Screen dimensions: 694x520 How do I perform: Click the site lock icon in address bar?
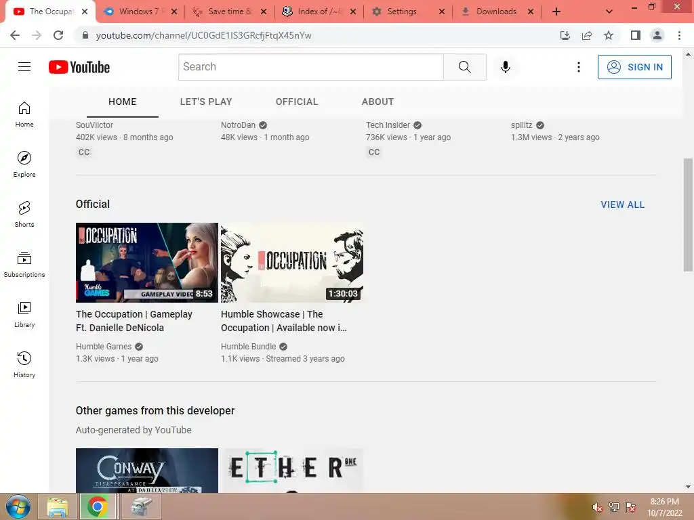(85, 35)
